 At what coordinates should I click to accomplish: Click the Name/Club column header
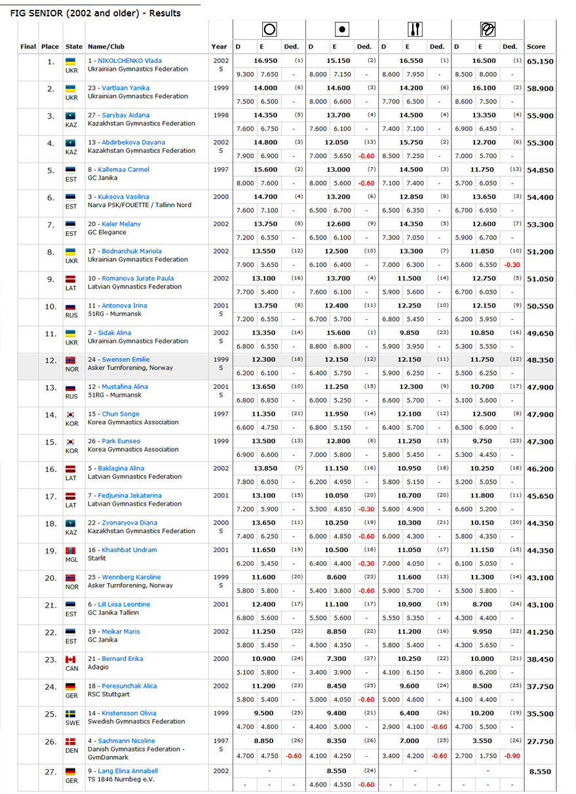tap(106, 47)
